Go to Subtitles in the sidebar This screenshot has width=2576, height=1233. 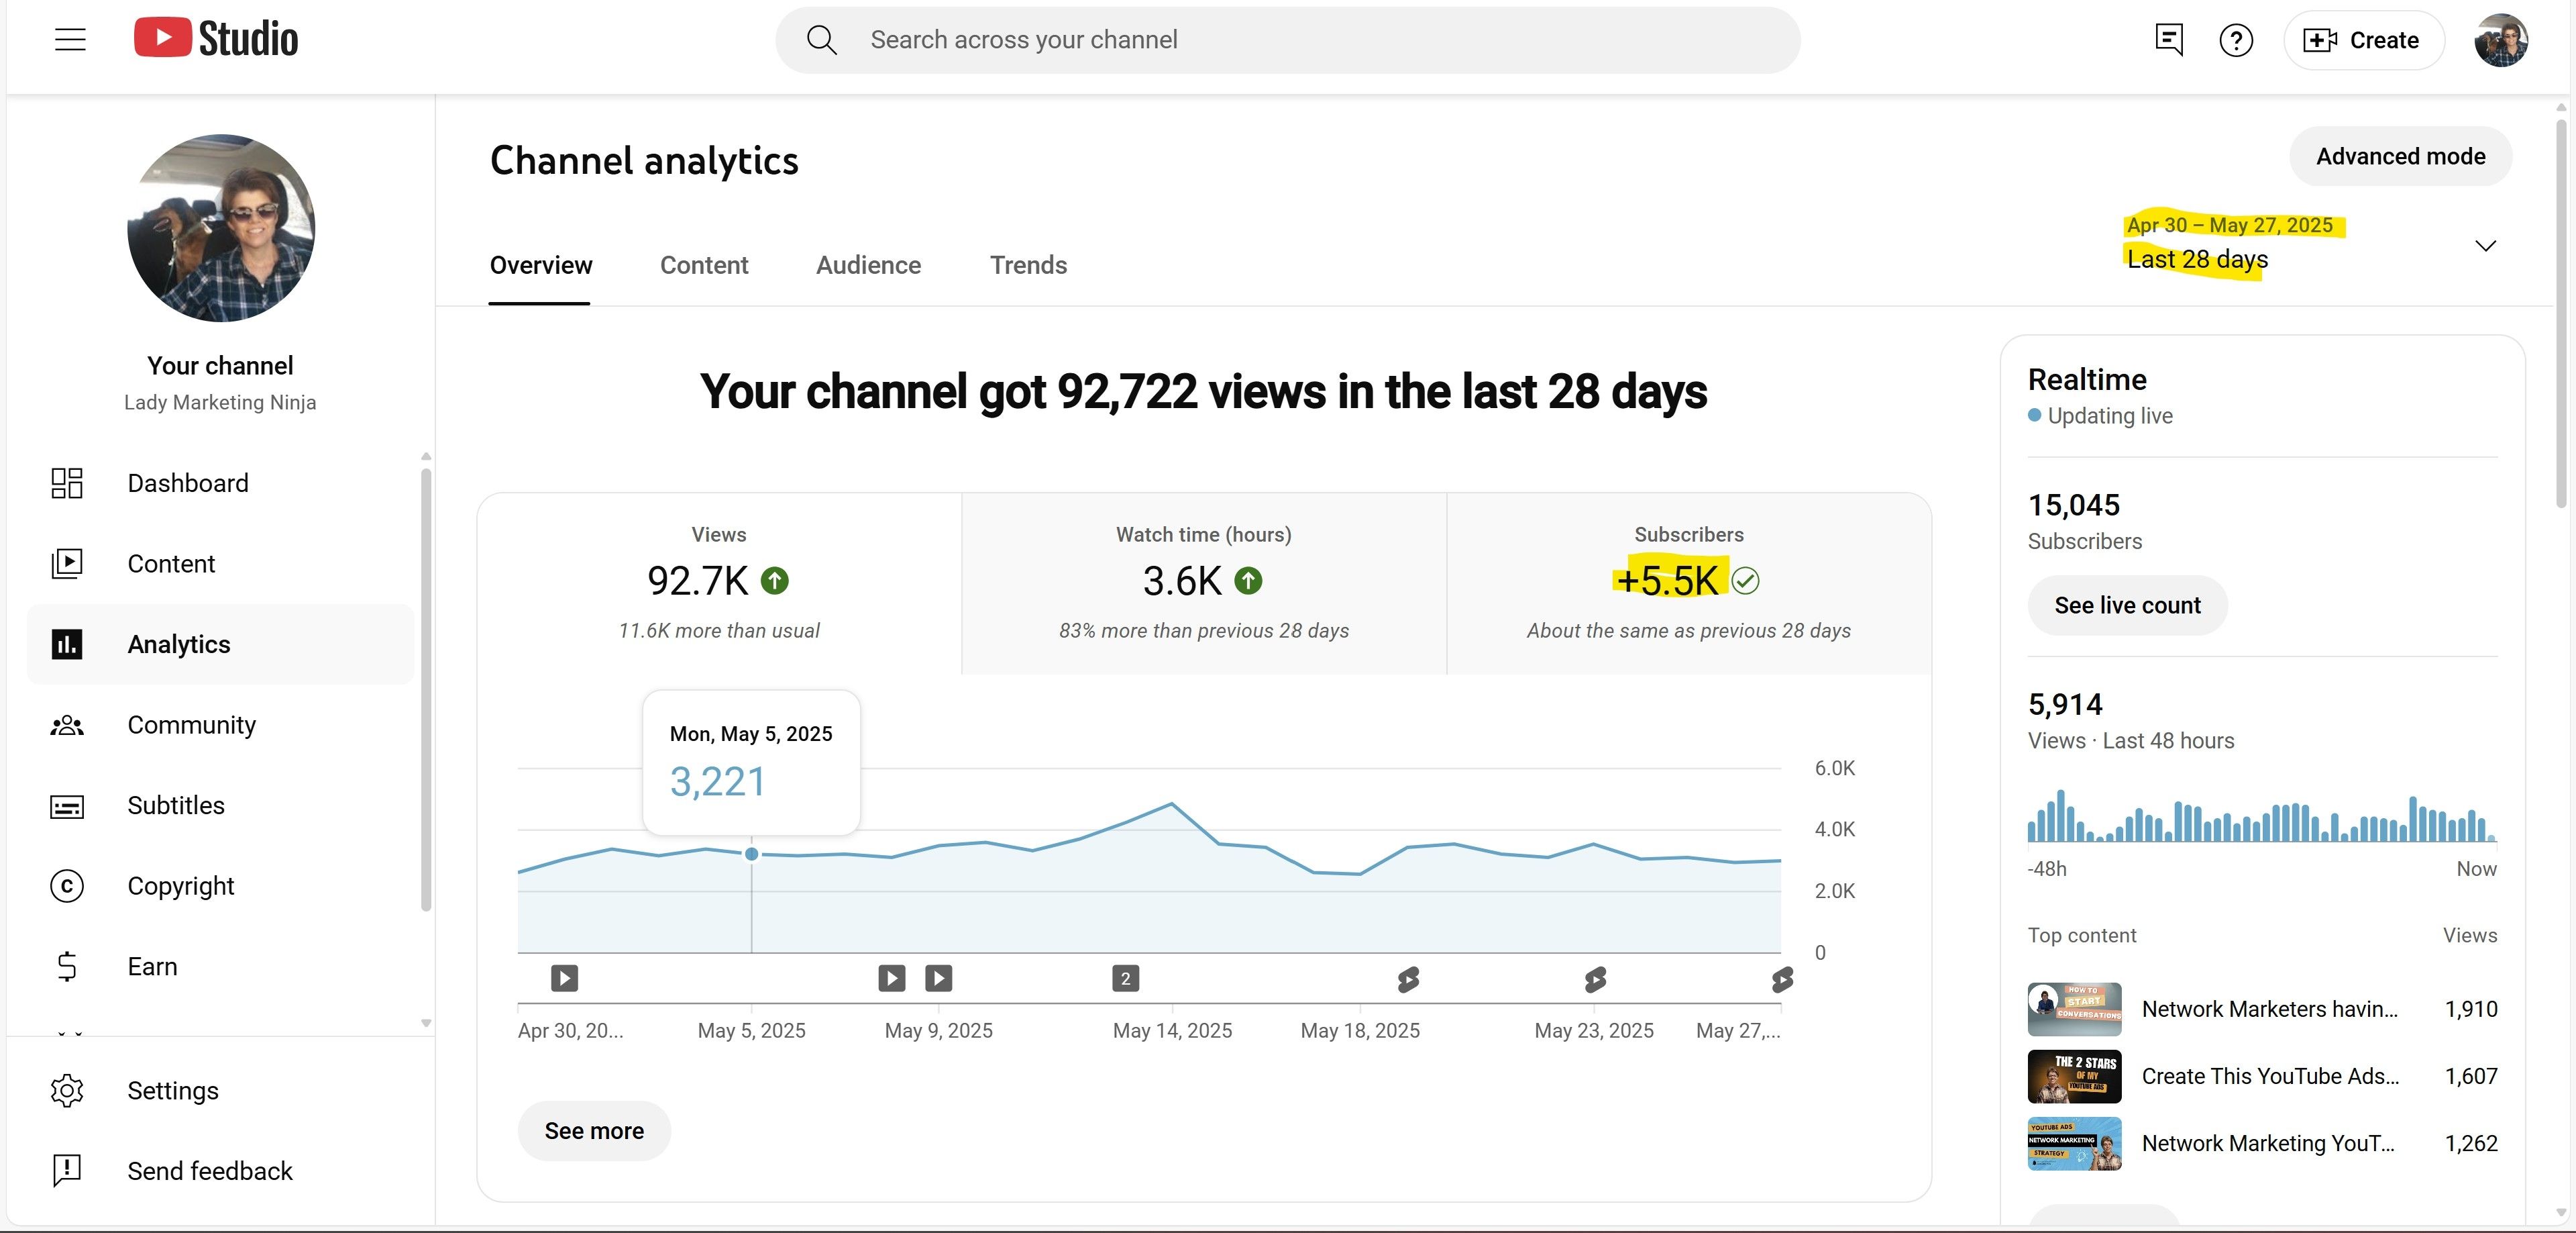coord(175,805)
